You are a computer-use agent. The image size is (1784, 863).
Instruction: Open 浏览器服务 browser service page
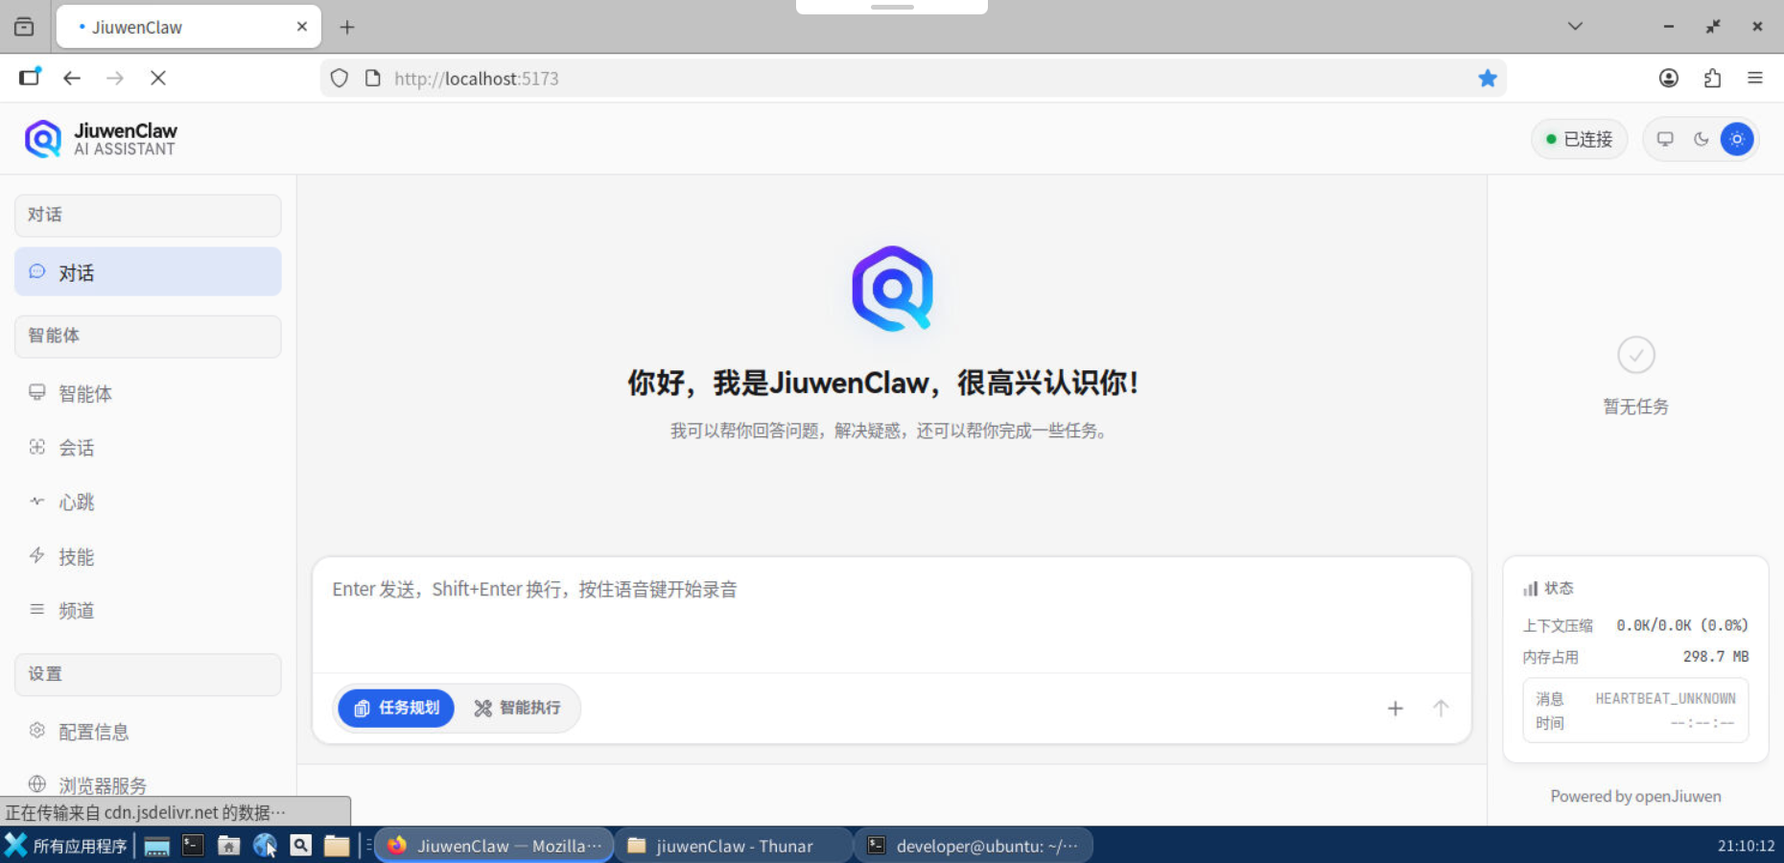[x=148, y=785]
